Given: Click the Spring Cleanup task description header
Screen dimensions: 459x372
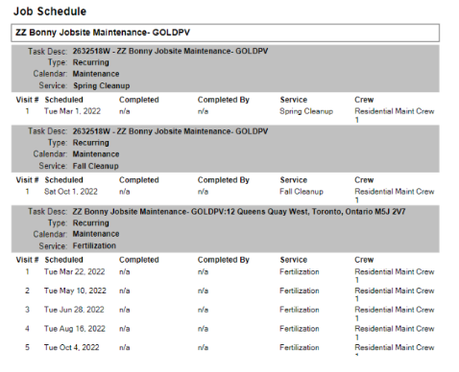Looking at the screenshot, I should [x=170, y=51].
